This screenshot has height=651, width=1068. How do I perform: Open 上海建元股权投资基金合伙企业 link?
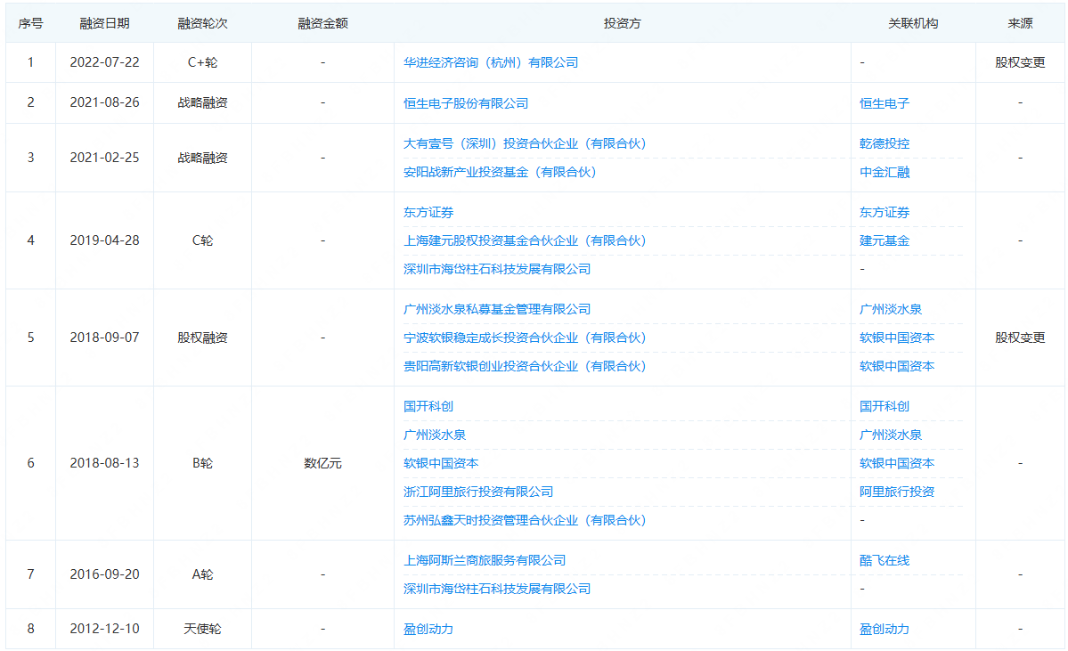click(x=525, y=241)
